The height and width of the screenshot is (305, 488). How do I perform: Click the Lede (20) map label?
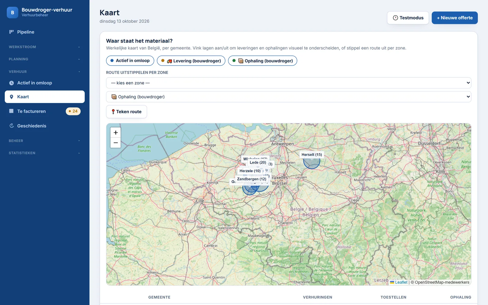tap(258, 163)
